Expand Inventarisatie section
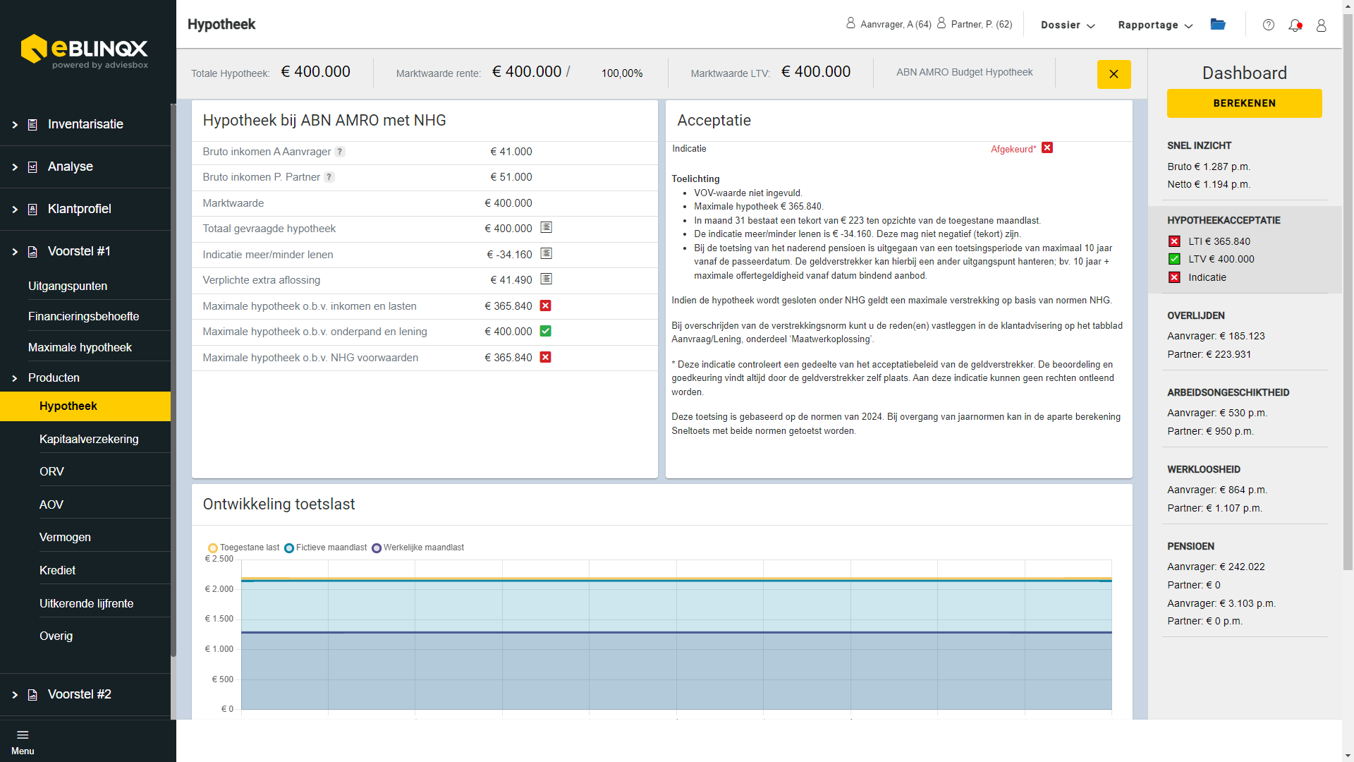This screenshot has height=762, width=1354. coord(15,125)
